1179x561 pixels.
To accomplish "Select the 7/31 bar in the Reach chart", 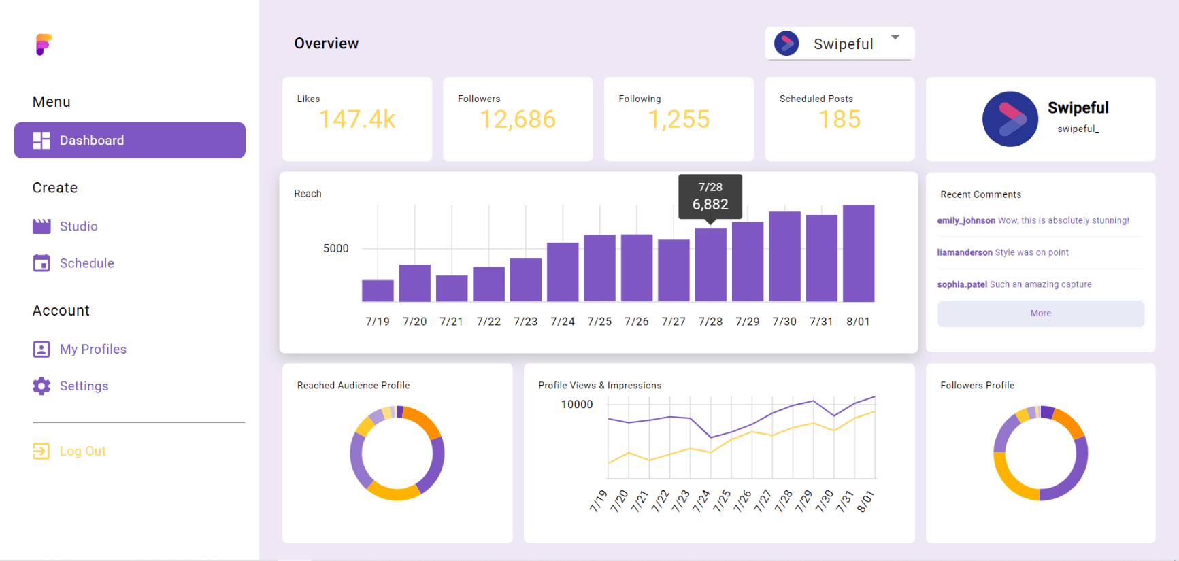I will pos(822,258).
